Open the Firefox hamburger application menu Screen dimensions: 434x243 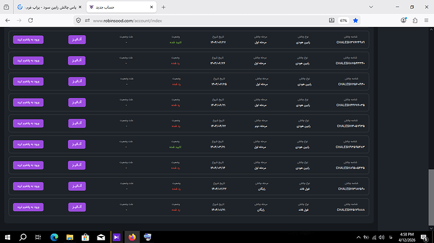click(426, 21)
